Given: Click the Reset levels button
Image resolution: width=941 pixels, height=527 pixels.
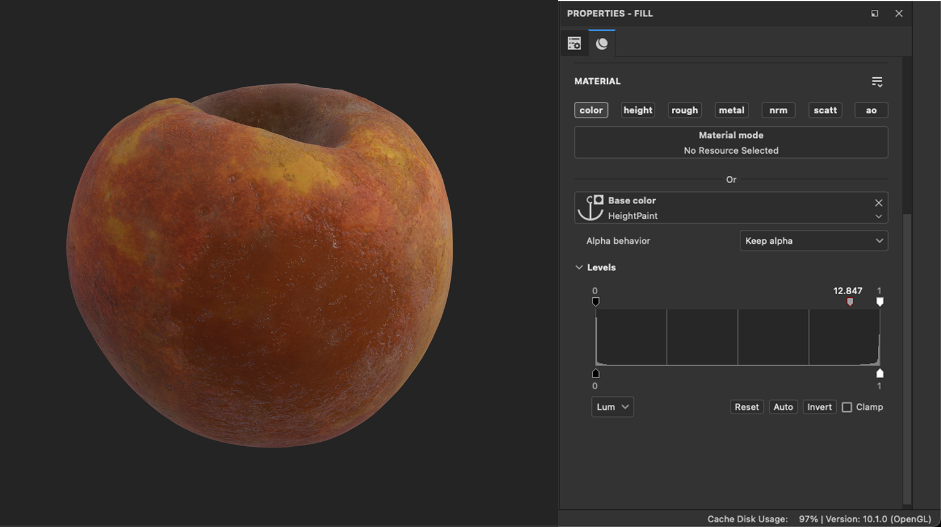Looking at the screenshot, I should coord(747,407).
